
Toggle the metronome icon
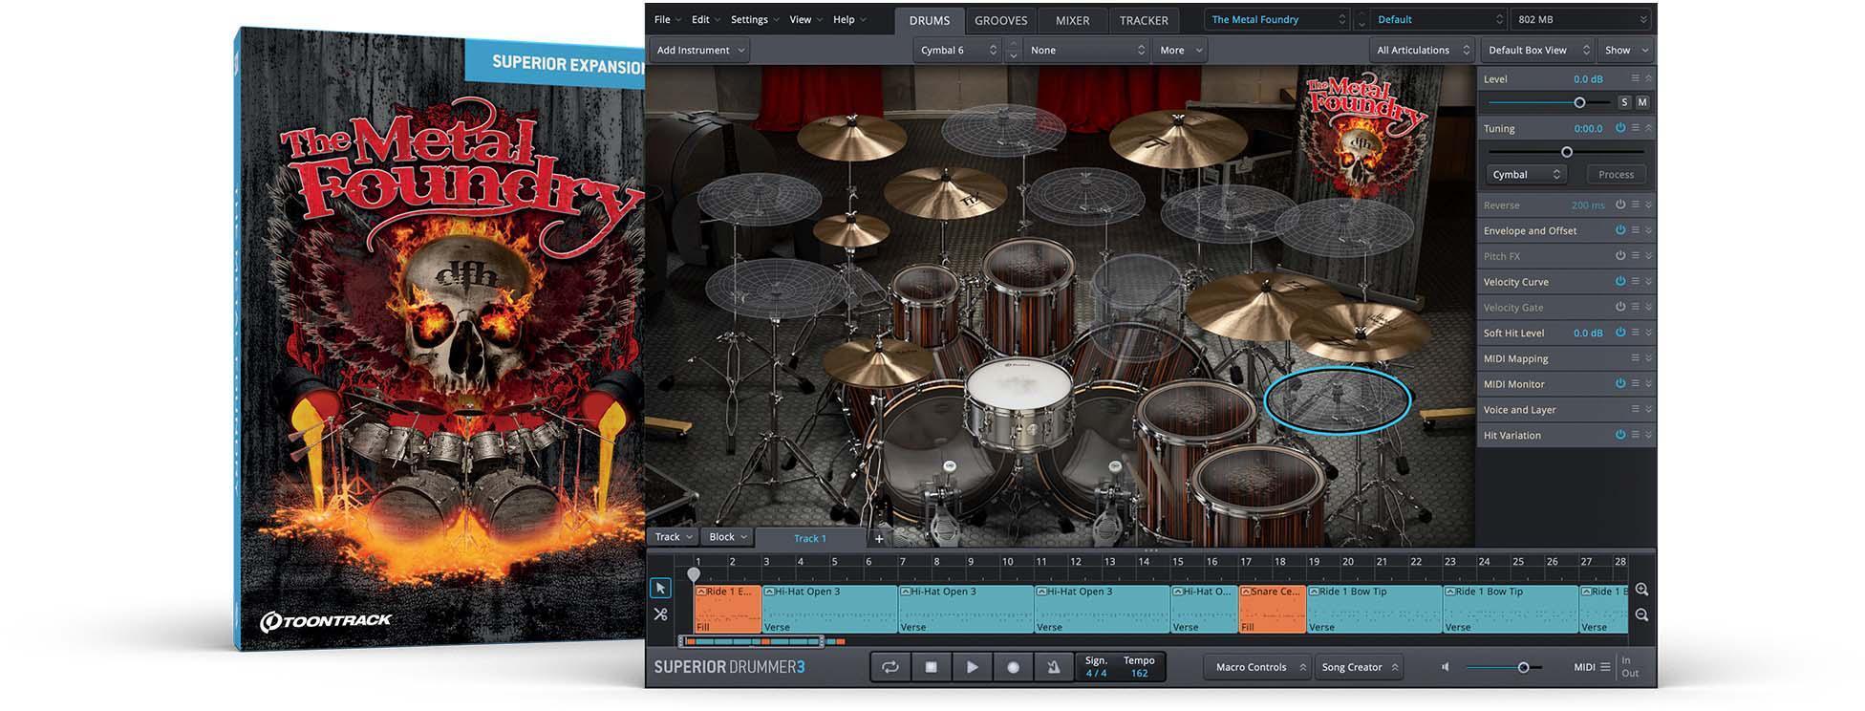1053,667
